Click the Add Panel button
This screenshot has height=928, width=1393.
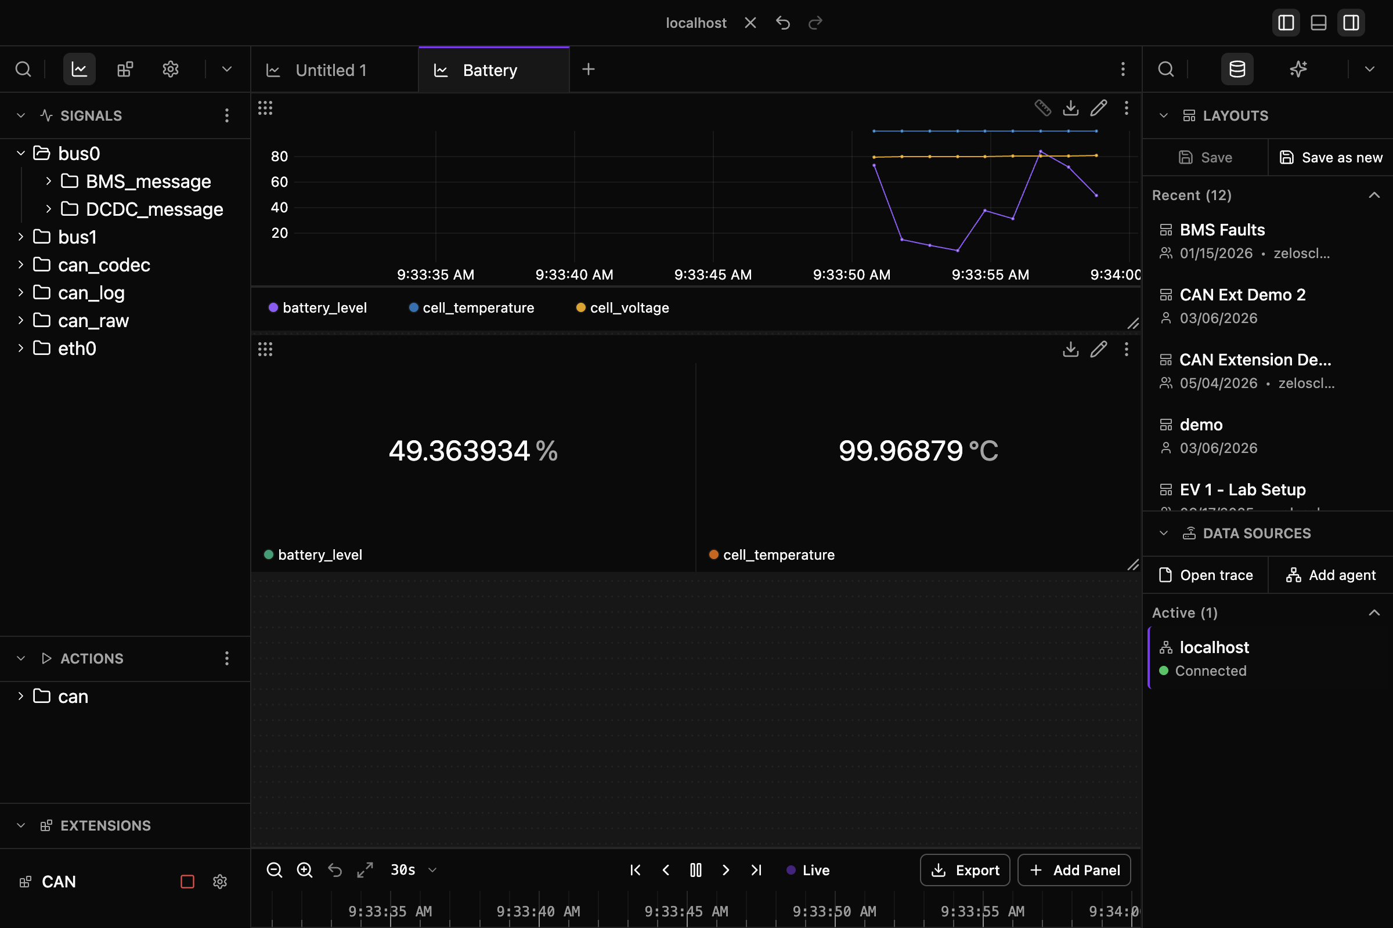tap(1074, 870)
